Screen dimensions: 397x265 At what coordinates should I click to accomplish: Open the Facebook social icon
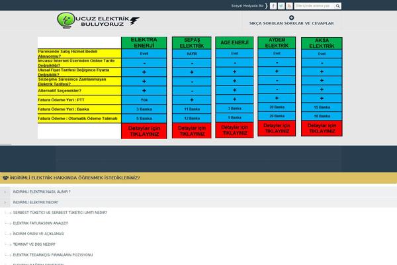tap(273, 6)
